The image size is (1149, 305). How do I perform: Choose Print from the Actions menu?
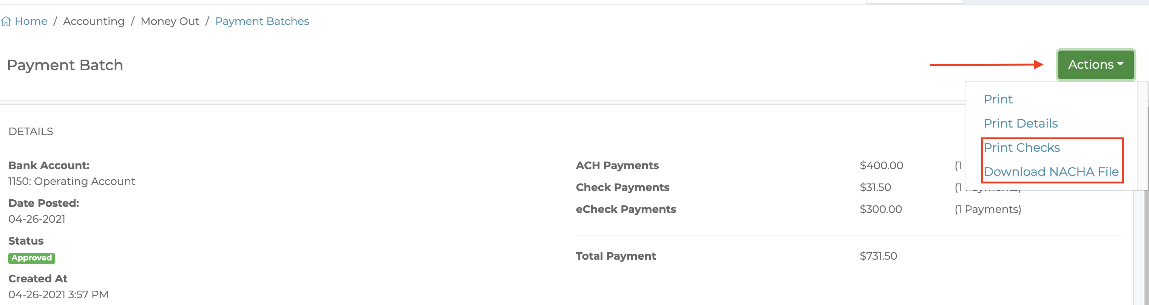(998, 99)
